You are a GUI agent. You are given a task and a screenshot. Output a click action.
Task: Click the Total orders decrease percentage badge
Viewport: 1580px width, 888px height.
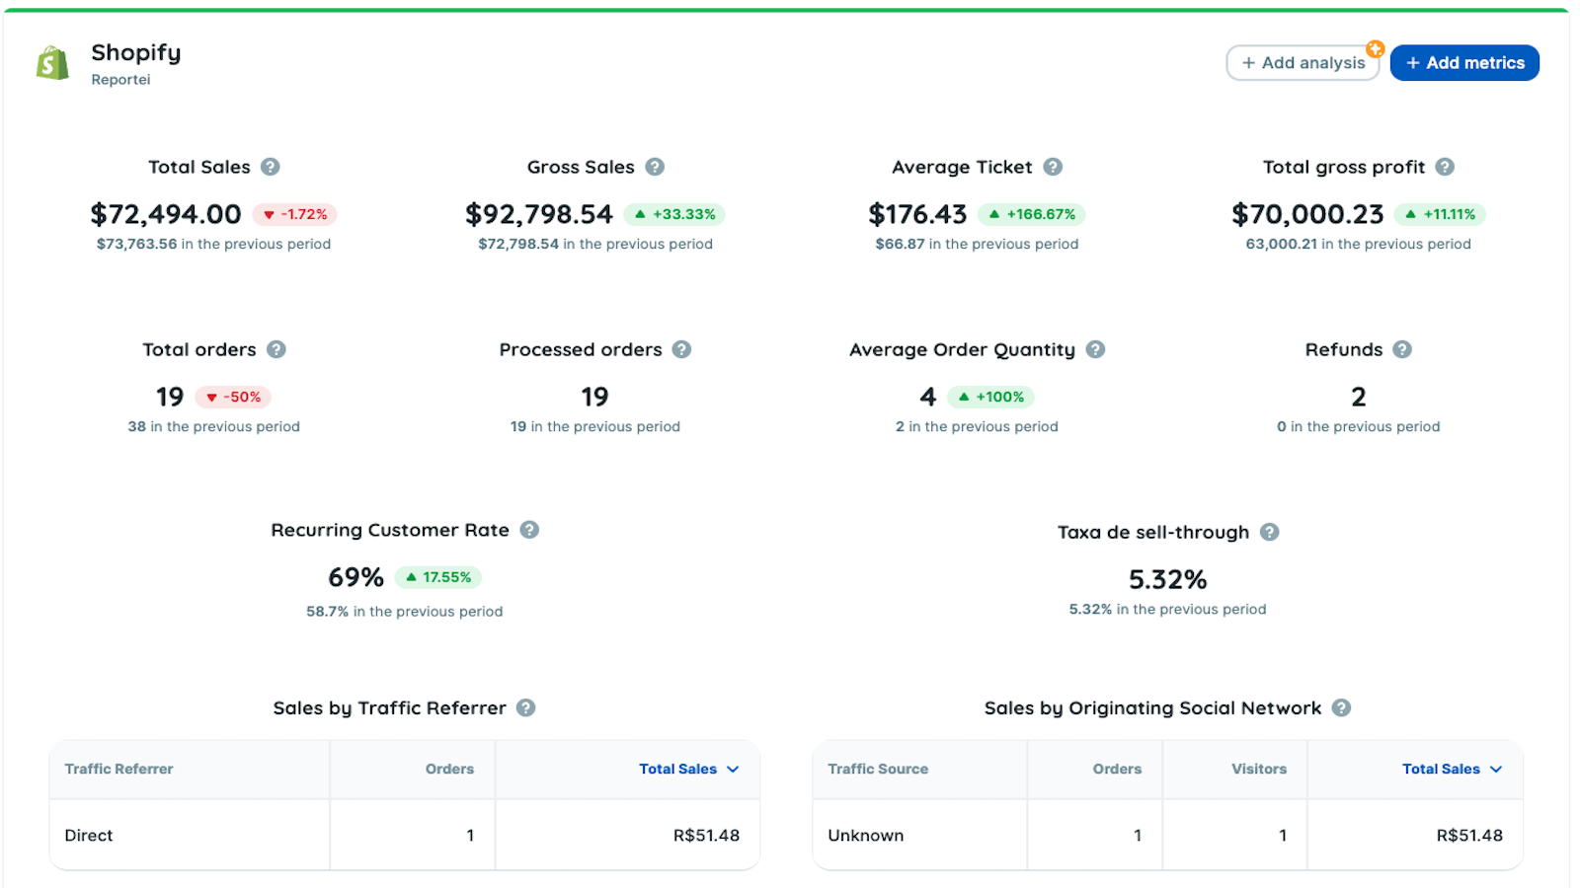point(233,397)
